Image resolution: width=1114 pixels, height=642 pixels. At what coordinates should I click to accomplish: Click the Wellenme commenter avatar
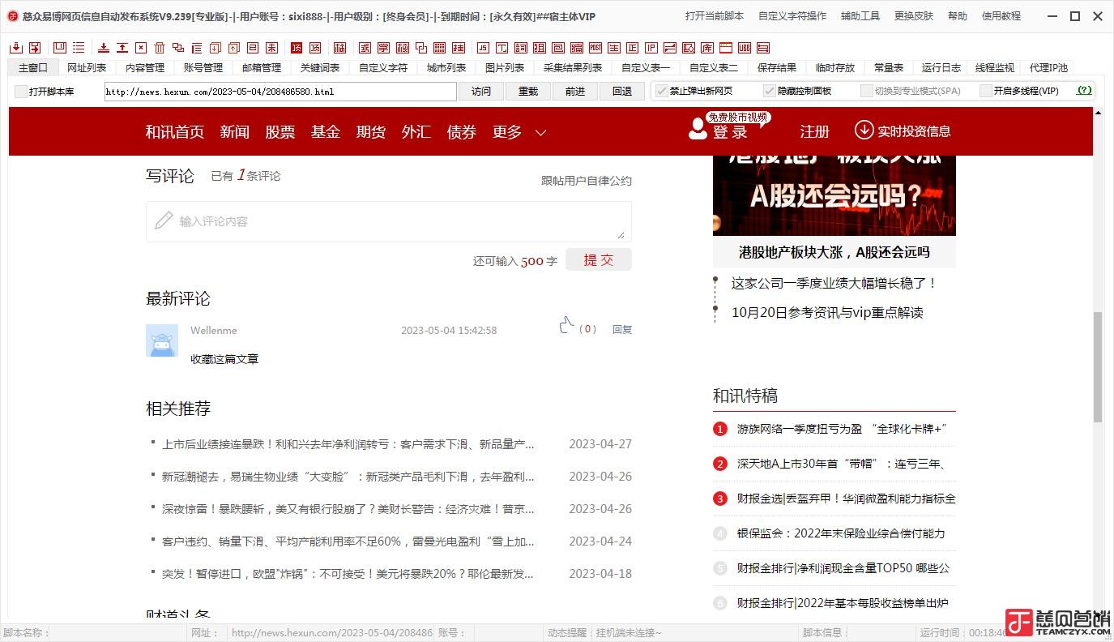tap(162, 340)
